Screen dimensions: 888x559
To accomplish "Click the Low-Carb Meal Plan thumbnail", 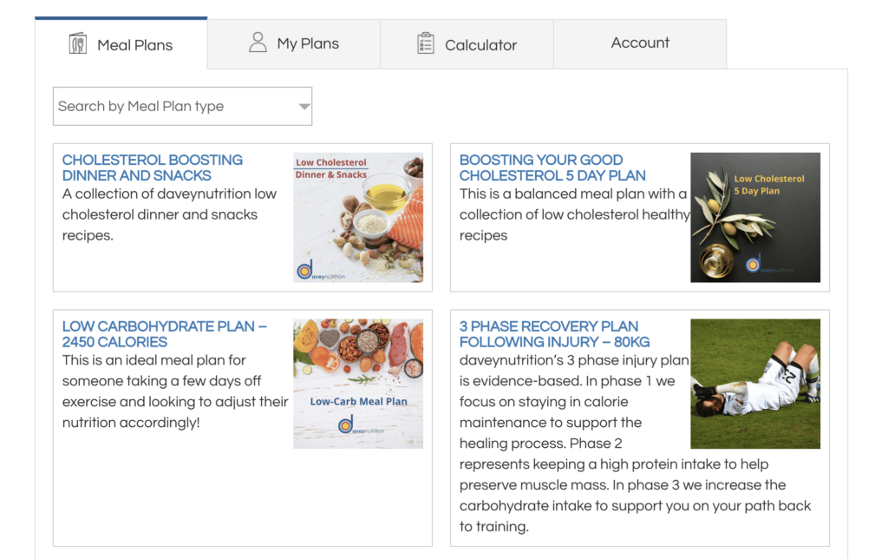I will click(358, 384).
